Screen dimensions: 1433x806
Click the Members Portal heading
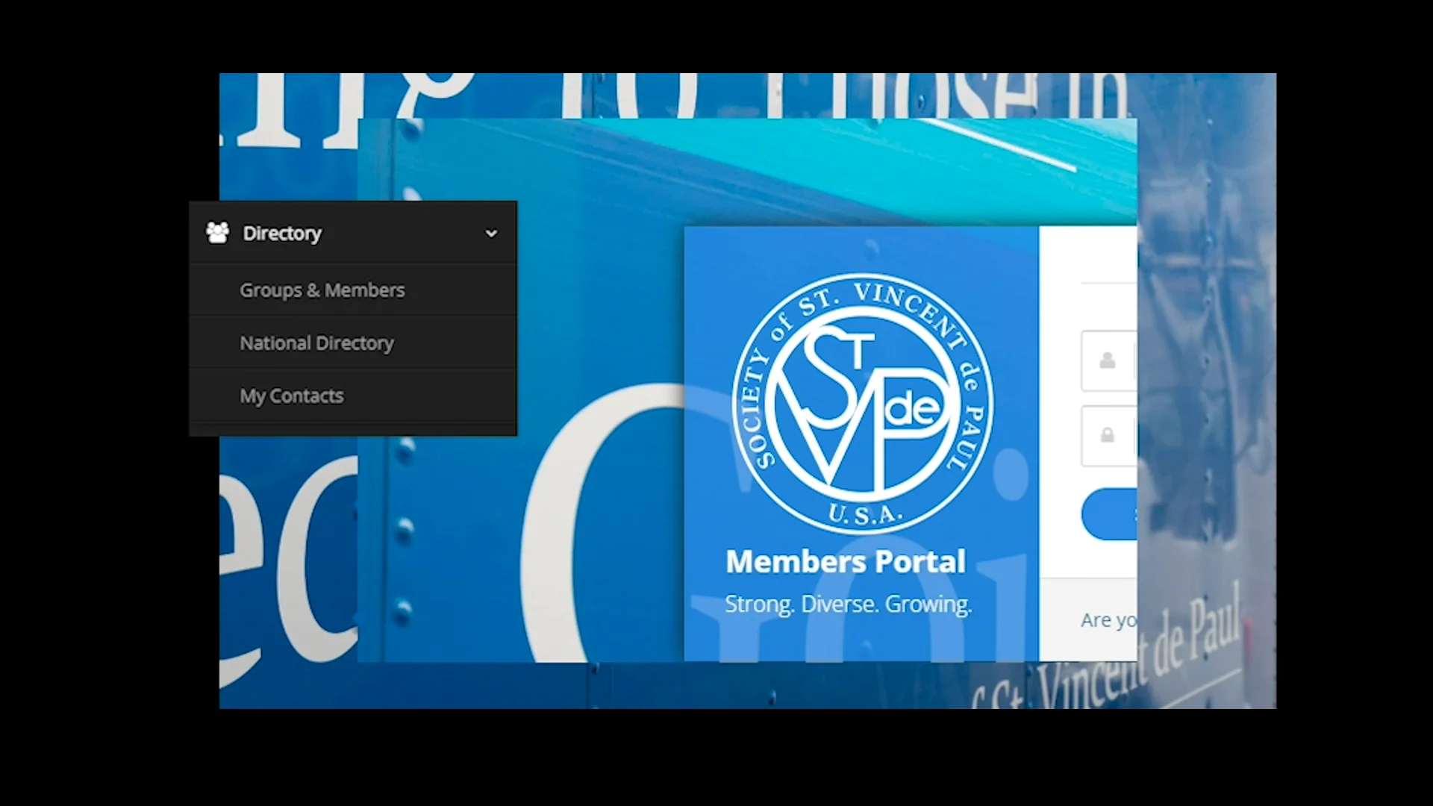click(x=845, y=561)
